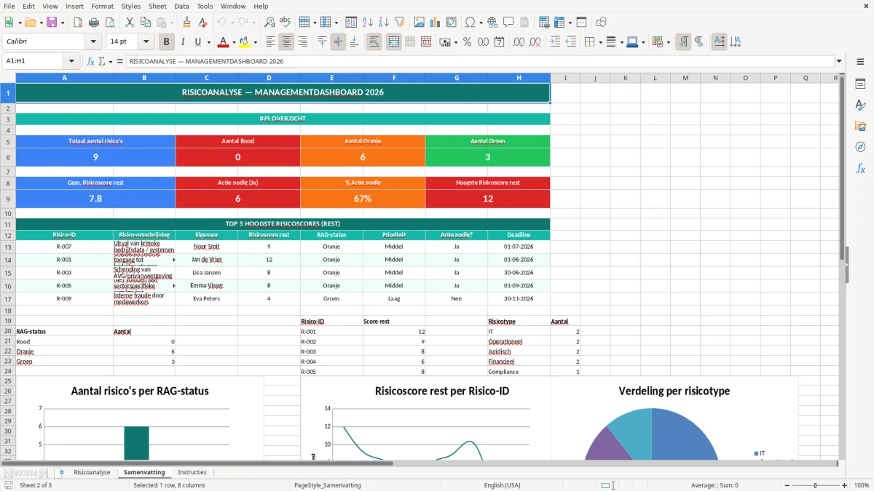Open Find and Replace magnifier icon
The image size is (874, 491).
pos(269,23)
